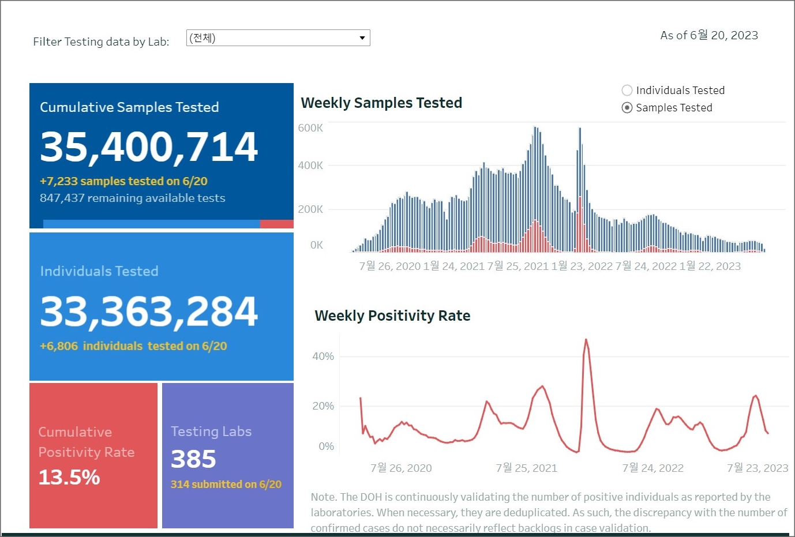
Task: Select the Samples Tested radio button
Action: pyautogui.click(x=627, y=107)
